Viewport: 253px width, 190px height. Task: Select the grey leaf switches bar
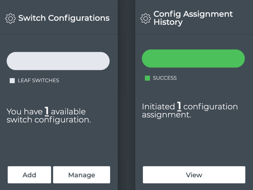[x=58, y=61]
